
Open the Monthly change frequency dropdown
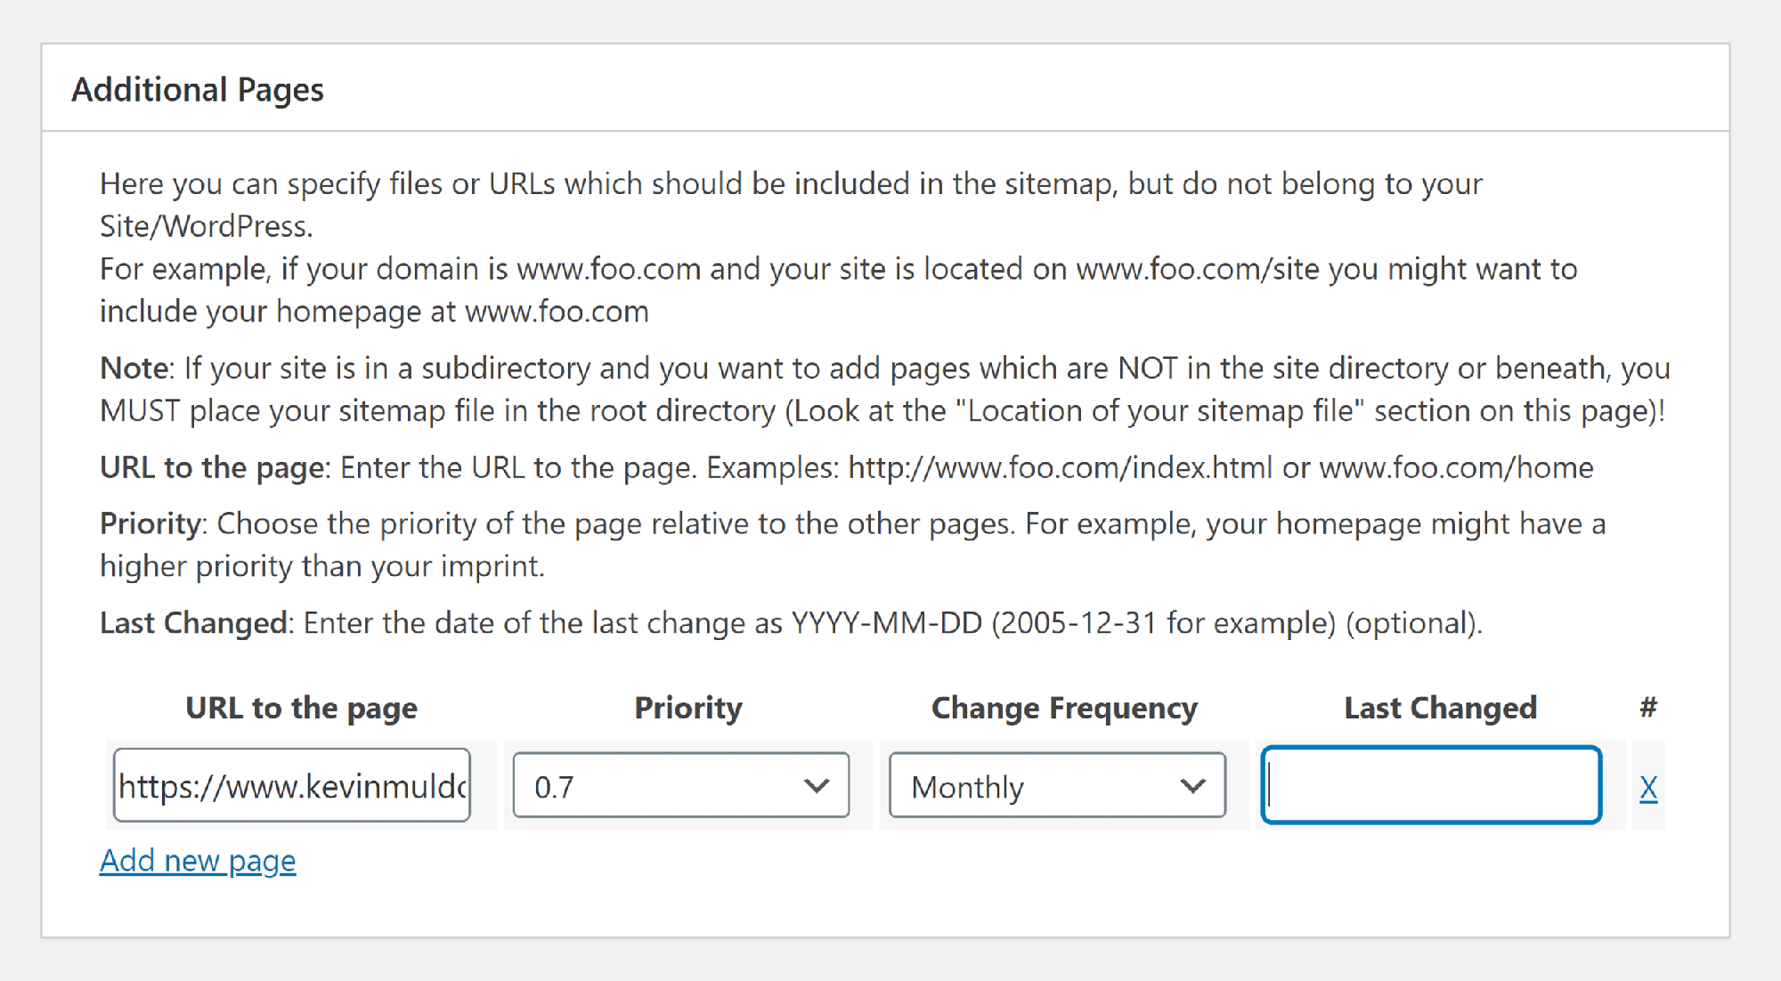pos(1057,785)
